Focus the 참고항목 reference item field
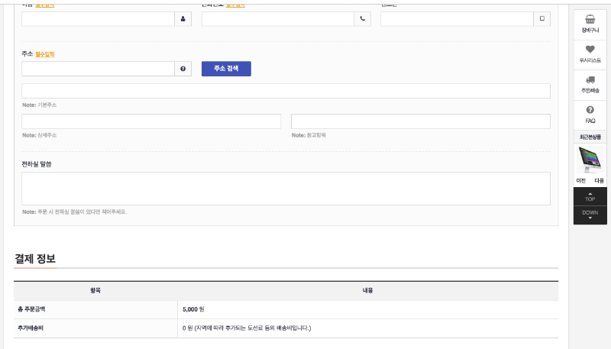The height and width of the screenshot is (349, 611). pos(421,121)
